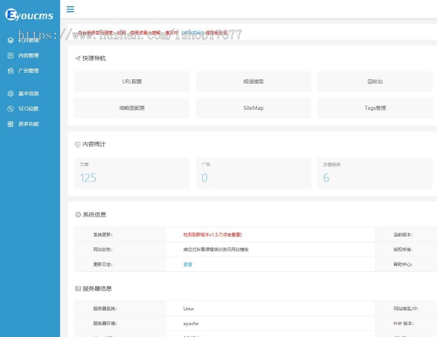
Task: Click the 查看 update log link
Action: [187, 265]
